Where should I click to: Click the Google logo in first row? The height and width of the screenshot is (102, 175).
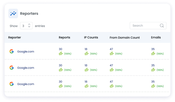click(11, 52)
